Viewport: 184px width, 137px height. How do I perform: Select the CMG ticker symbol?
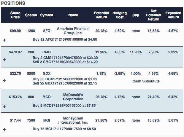tap(47, 52)
